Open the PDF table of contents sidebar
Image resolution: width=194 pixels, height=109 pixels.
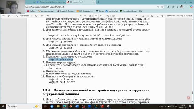(3, 16)
